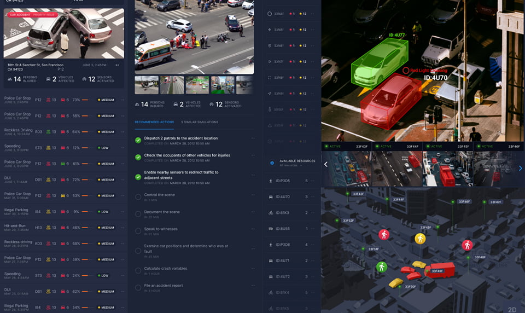Image resolution: width=525 pixels, height=313 pixels.
Task: Click the car icon for resource ID:4U70
Action: pyautogui.click(x=271, y=196)
